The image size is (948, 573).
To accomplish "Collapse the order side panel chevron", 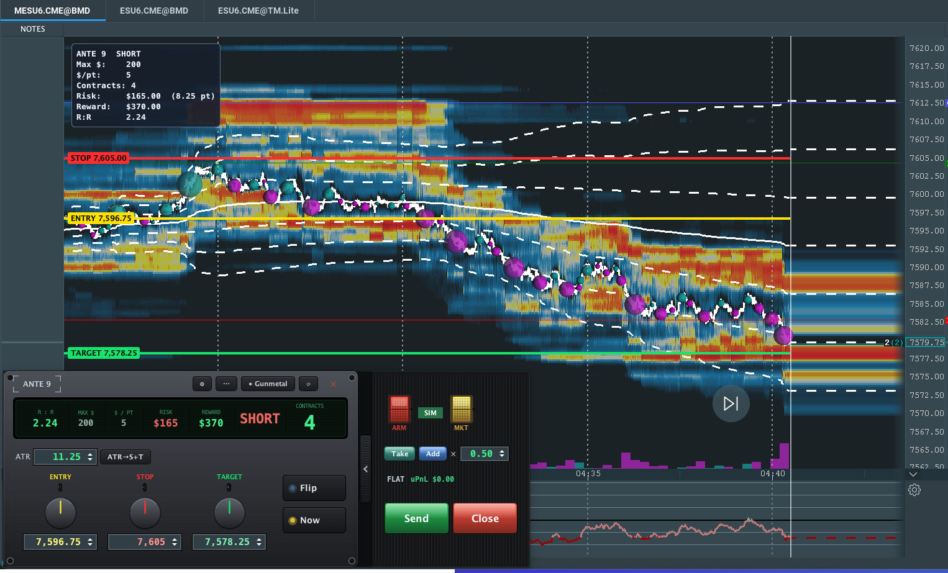I will [x=365, y=469].
